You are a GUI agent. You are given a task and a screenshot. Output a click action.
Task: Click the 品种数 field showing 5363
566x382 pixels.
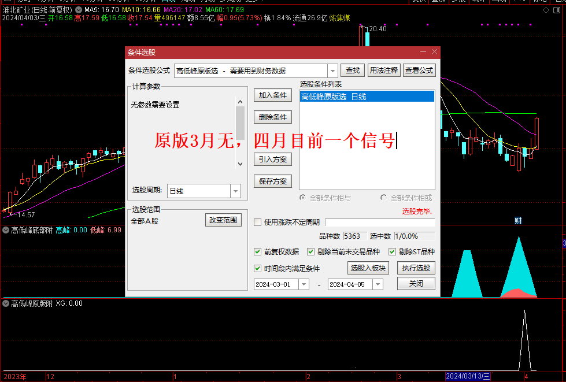[x=355, y=236]
